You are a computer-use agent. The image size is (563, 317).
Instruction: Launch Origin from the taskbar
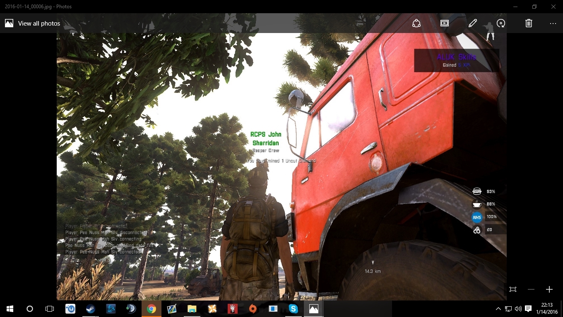253,309
